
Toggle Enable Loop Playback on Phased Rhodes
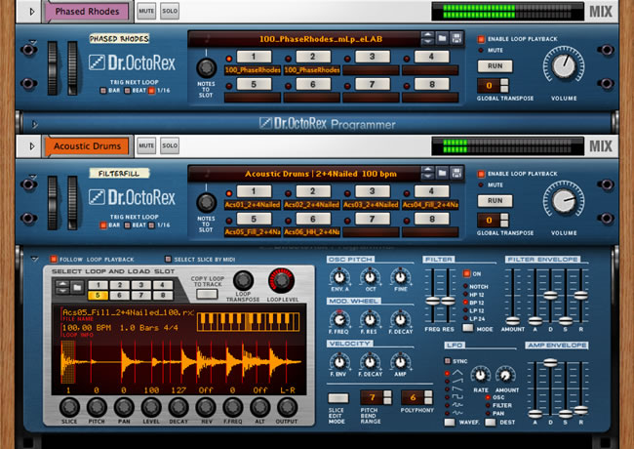tap(481, 39)
